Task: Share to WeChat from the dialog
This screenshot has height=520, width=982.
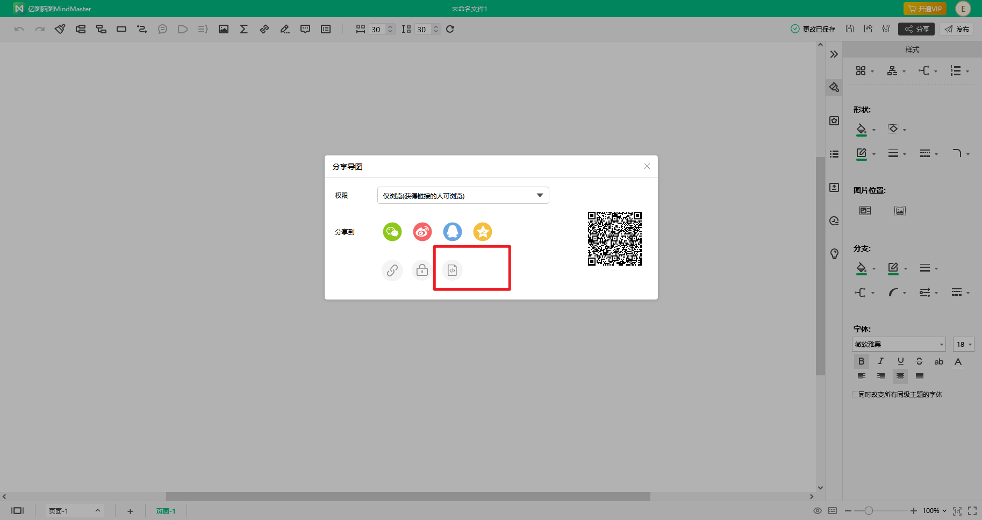Action: click(392, 232)
